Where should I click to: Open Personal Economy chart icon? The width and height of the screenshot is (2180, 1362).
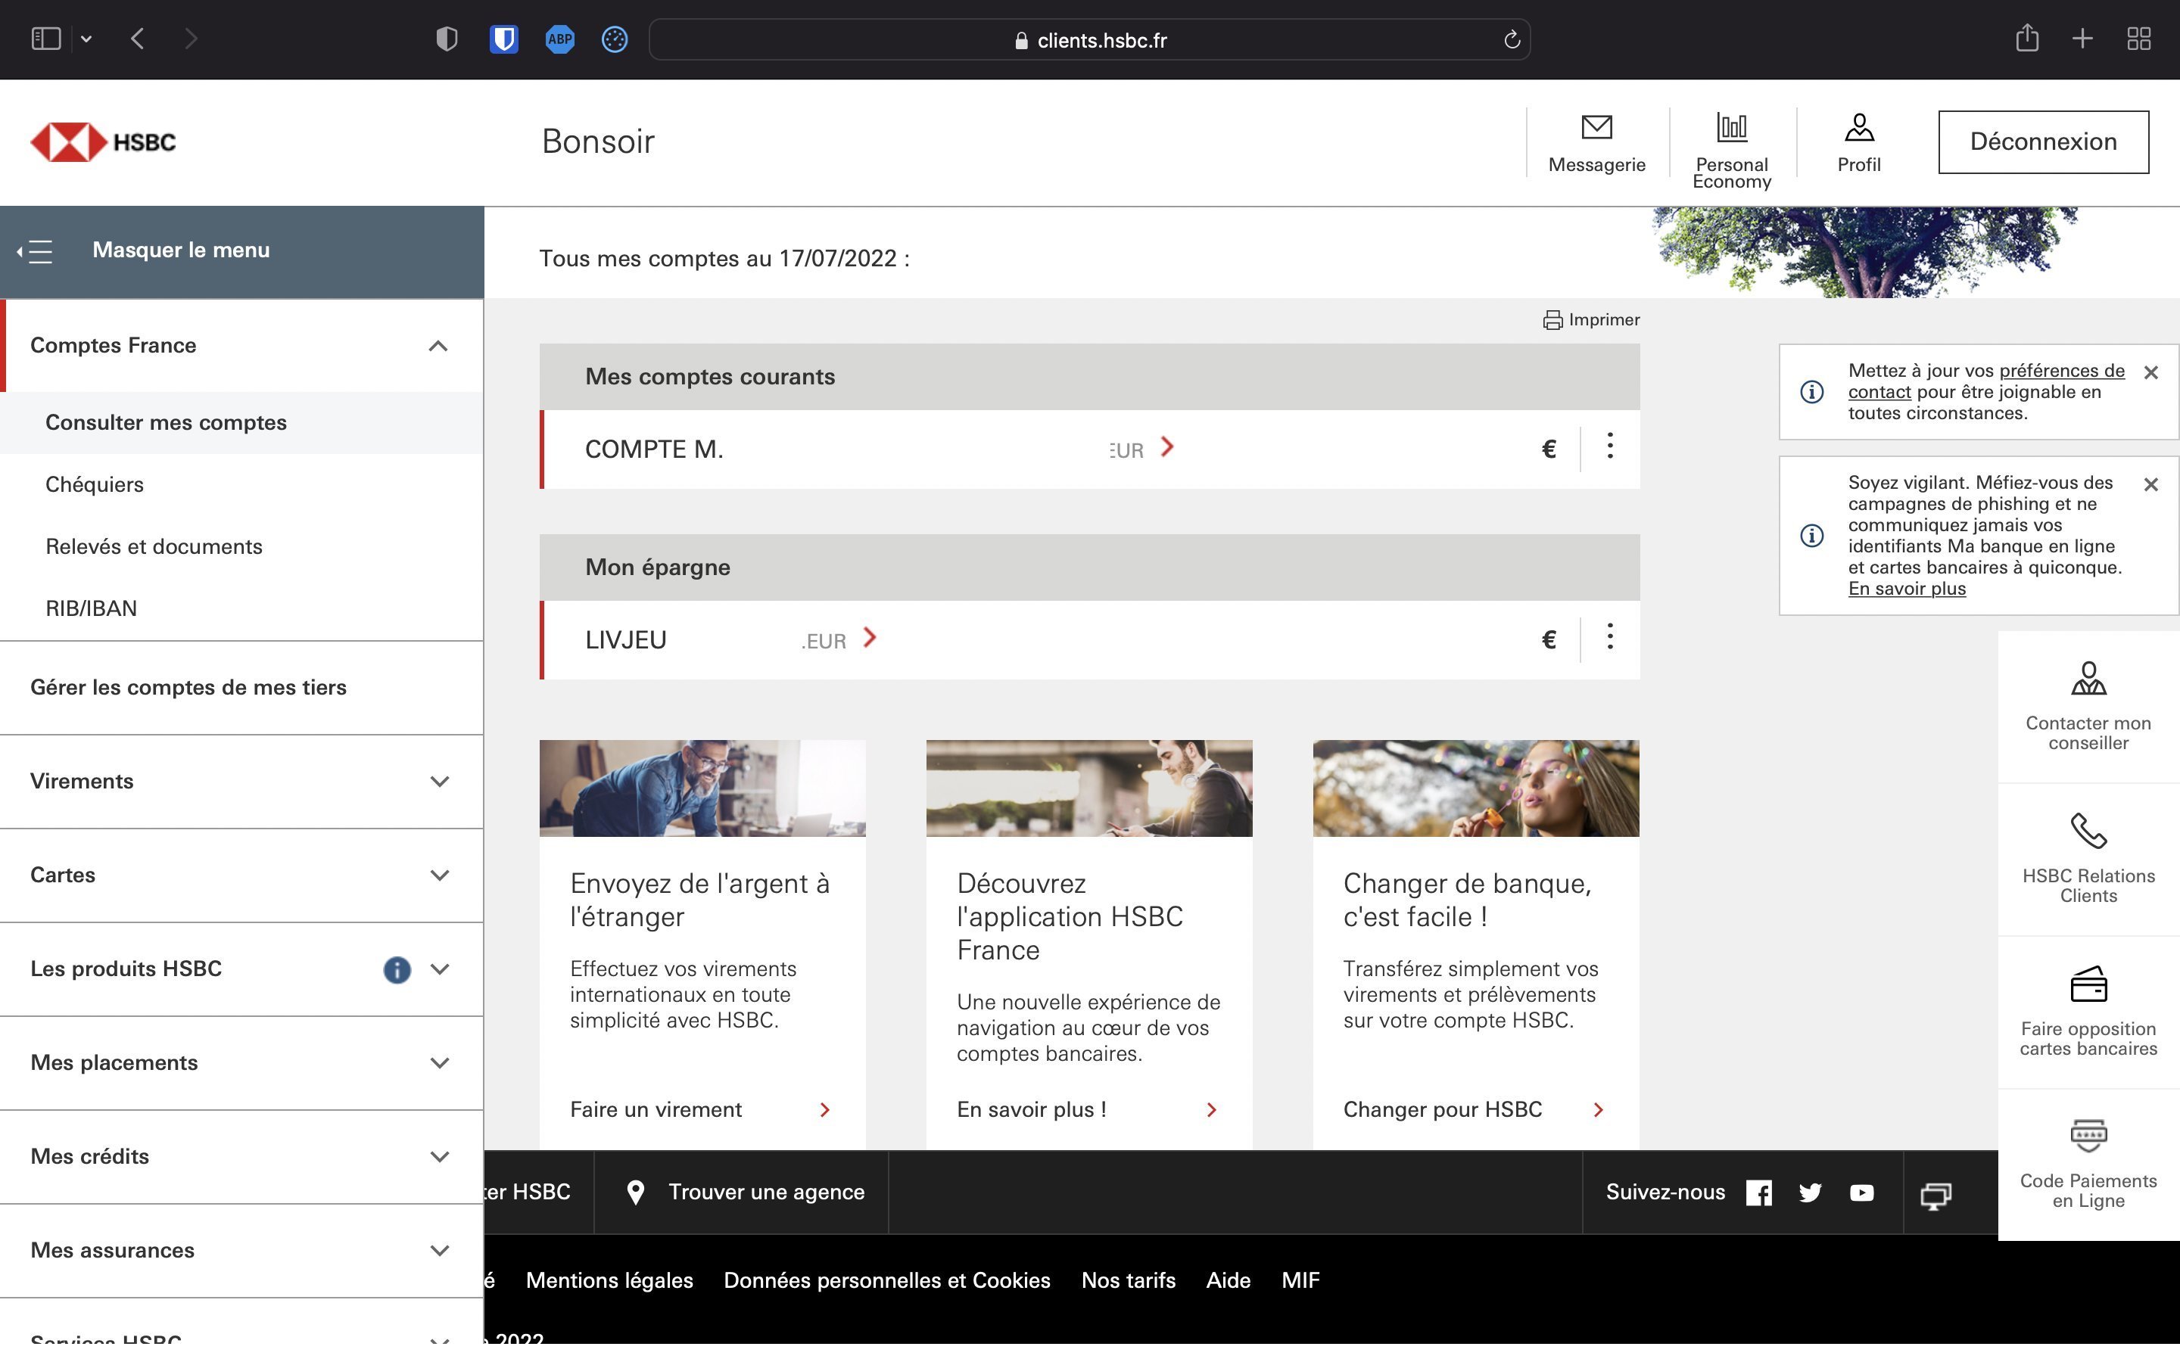pyautogui.click(x=1731, y=127)
